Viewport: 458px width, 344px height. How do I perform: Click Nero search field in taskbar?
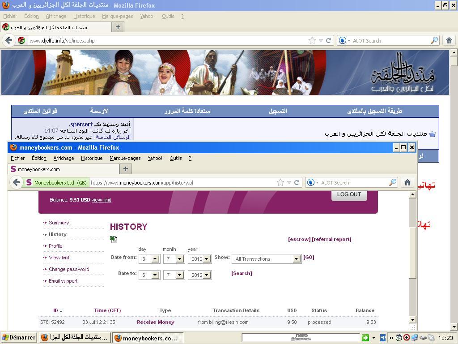coord(301,338)
